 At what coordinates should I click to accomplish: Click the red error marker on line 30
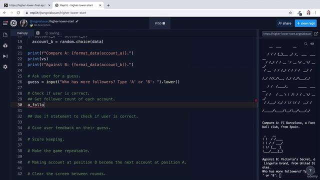click(255, 100)
